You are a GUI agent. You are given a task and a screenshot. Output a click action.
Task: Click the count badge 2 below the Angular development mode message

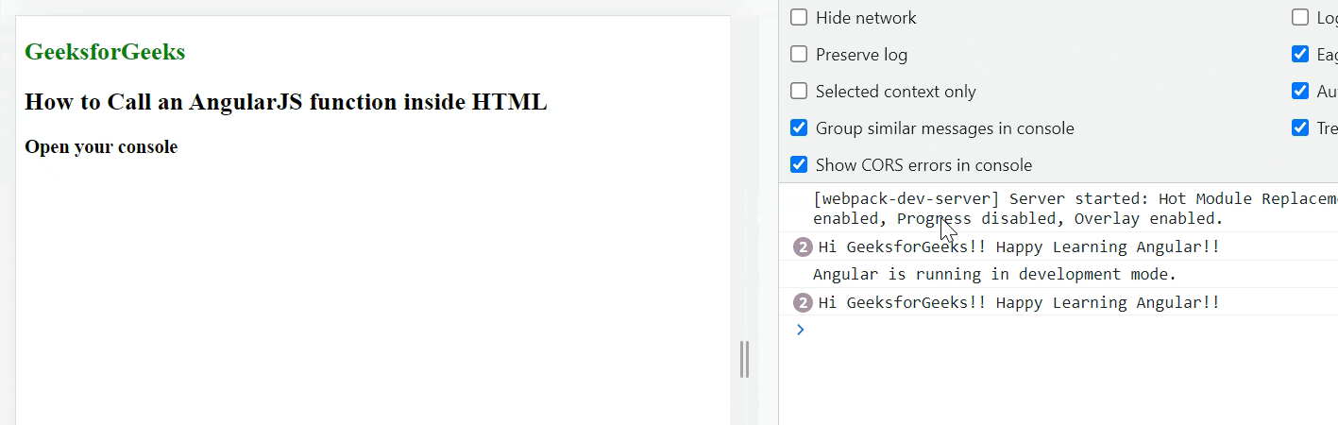point(803,302)
